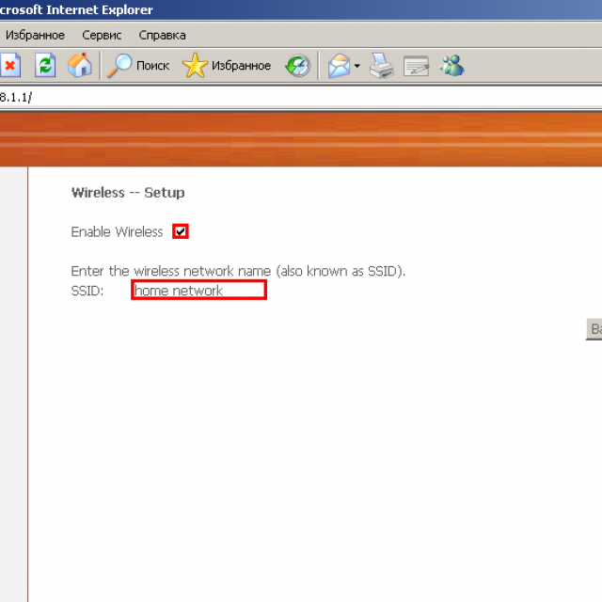Open the Избранное menu

click(35, 35)
